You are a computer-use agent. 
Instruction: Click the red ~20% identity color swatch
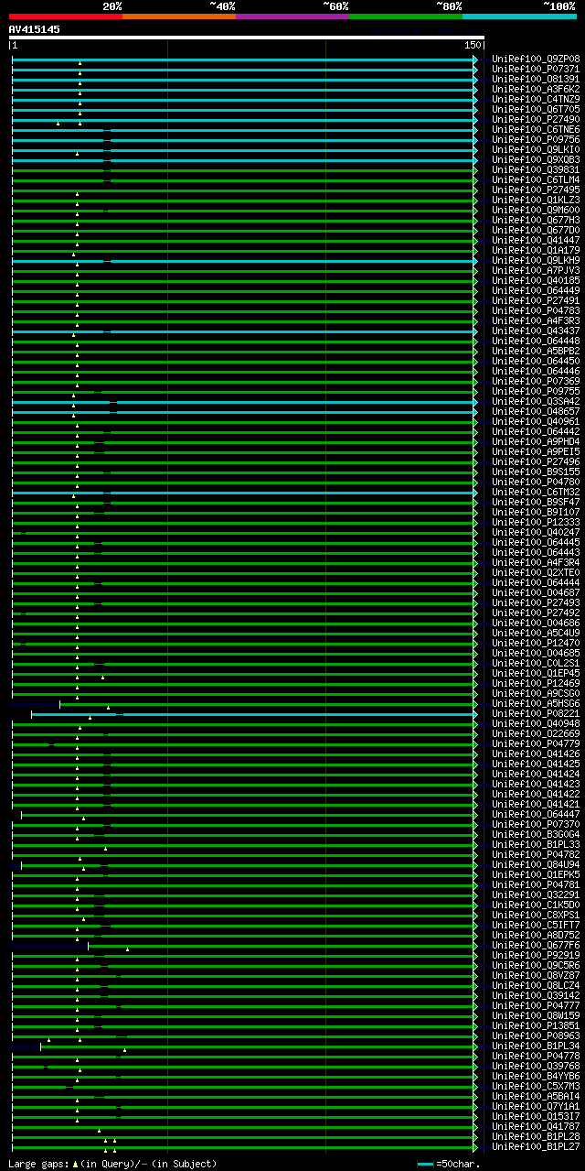pyautogui.click(x=65, y=16)
